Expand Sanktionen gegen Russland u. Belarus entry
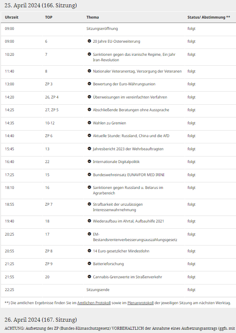 pyautogui.click(x=89, y=187)
